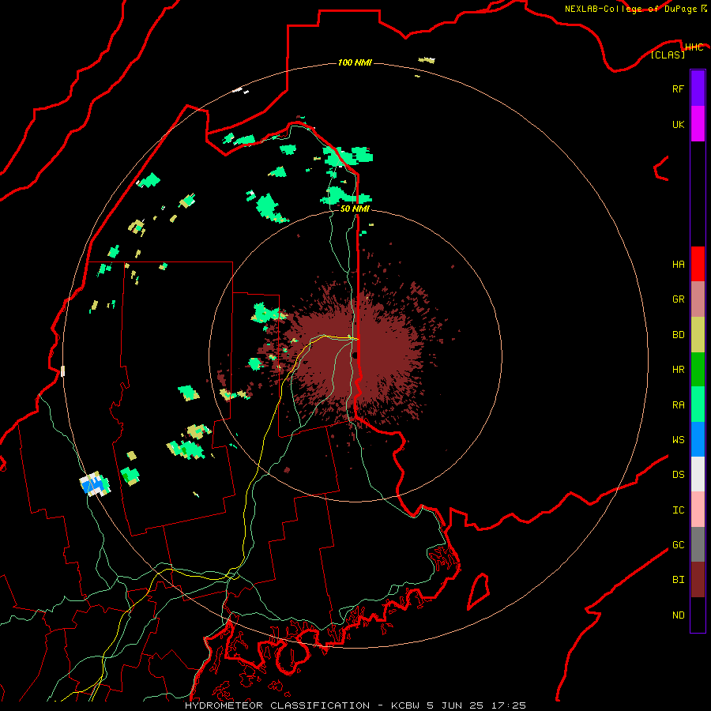This screenshot has width=711, height=711.
Task: Click the UK legend label
Action: (678, 124)
